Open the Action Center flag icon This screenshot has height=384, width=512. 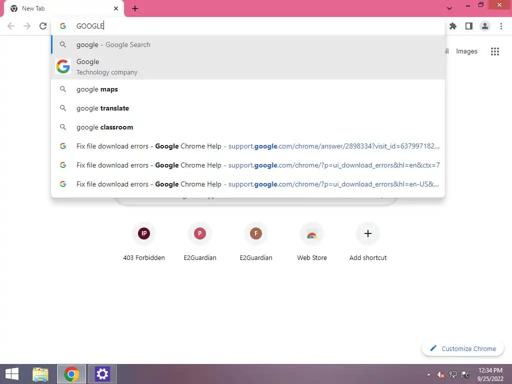coord(465,374)
